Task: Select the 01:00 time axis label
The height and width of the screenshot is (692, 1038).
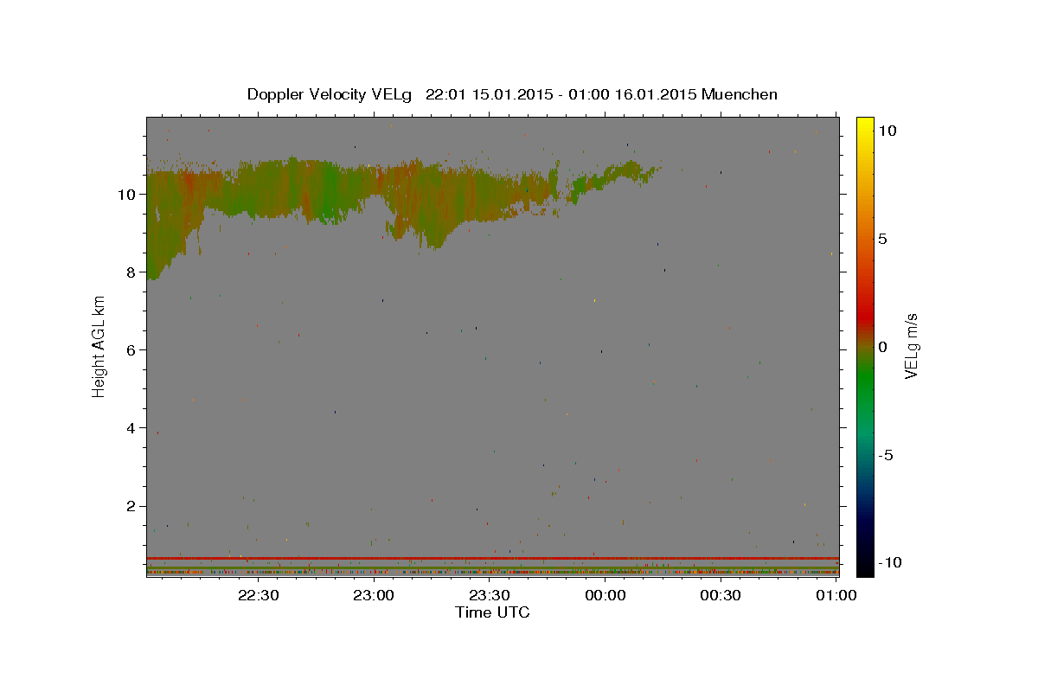Action: coord(836,595)
